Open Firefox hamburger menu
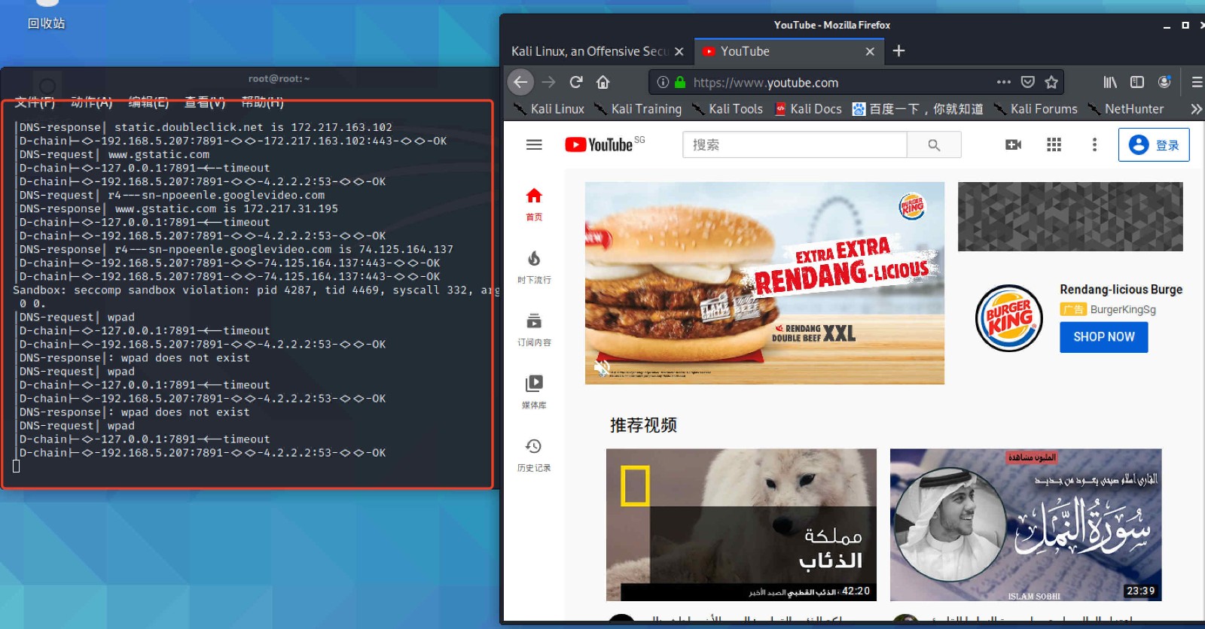This screenshot has width=1205, height=629. tap(1197, 82)
